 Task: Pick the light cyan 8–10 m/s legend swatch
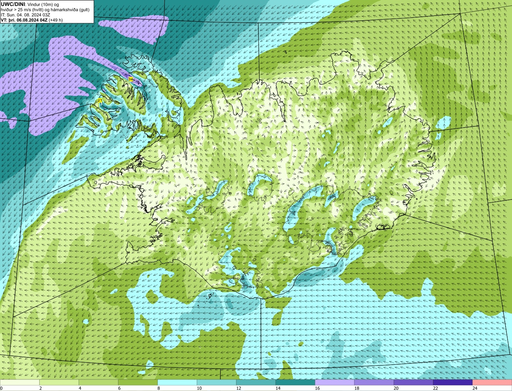tap(177, 383)
